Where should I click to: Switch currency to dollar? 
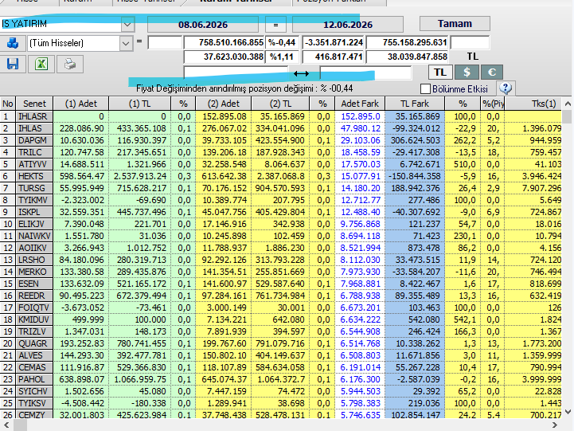click(x=467, y=72)
